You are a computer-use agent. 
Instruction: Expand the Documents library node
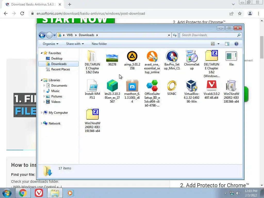pyautogui.click(x=44, y=86)
